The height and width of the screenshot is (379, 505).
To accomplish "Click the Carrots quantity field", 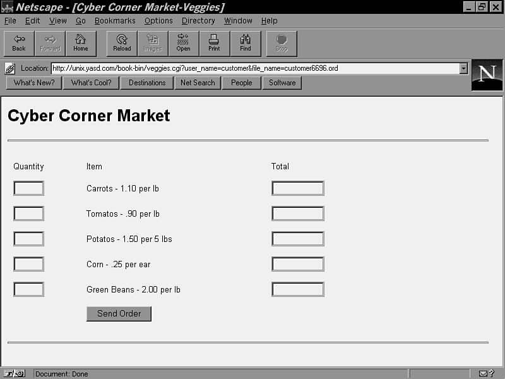I will point(28,188).
